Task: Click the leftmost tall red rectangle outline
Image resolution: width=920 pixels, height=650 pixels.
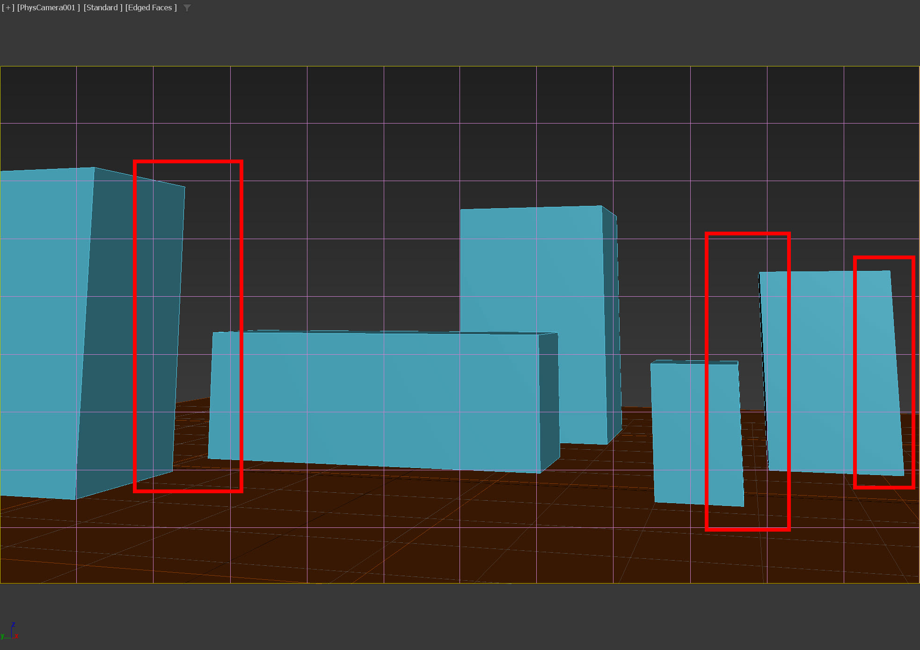Action: (x=135, y=328)
